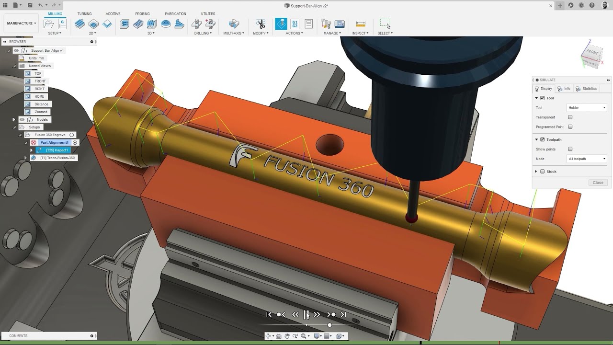Image resolution: width=613 pixels, height=345 pixels.
Task: Click the Measure ruler icon
Action: click(361, 24)
